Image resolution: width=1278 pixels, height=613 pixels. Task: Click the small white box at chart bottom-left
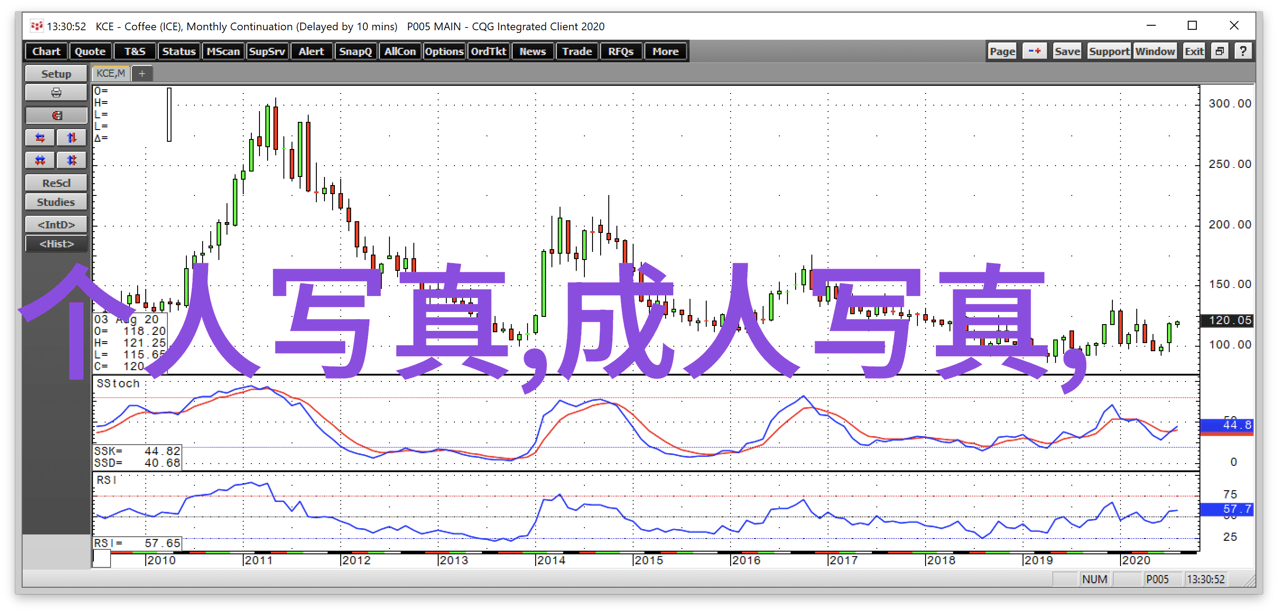(x=102, y=559)
